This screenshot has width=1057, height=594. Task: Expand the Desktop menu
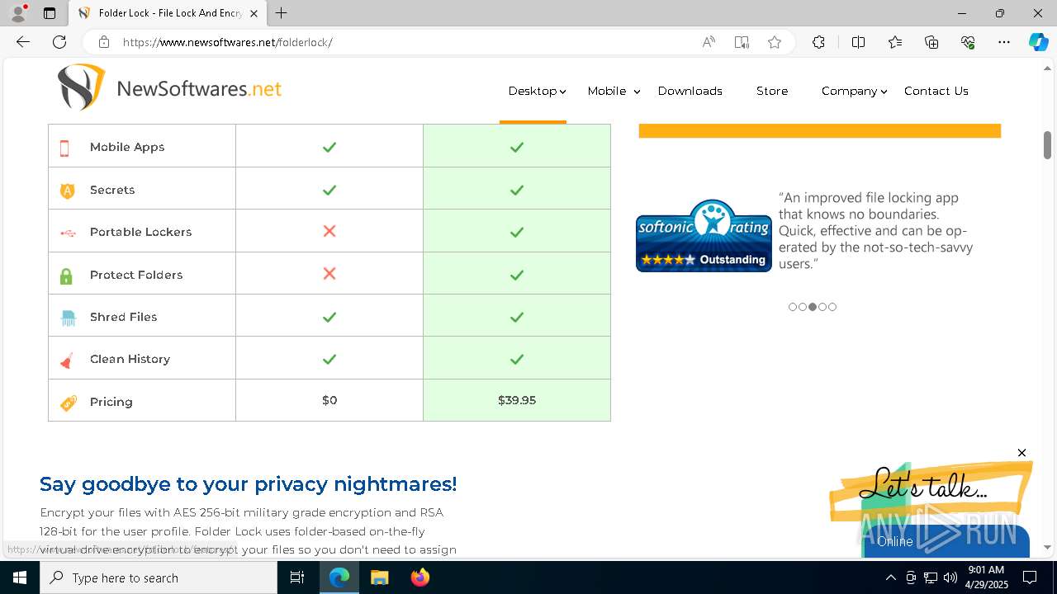point(537,91)
